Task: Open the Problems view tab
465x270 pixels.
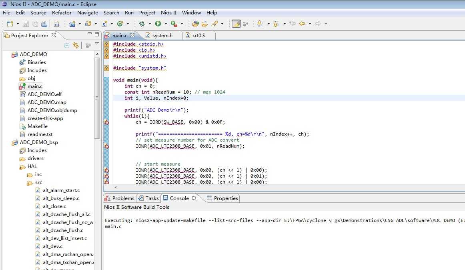Action: pyautogui.click(x=120, y=198)
